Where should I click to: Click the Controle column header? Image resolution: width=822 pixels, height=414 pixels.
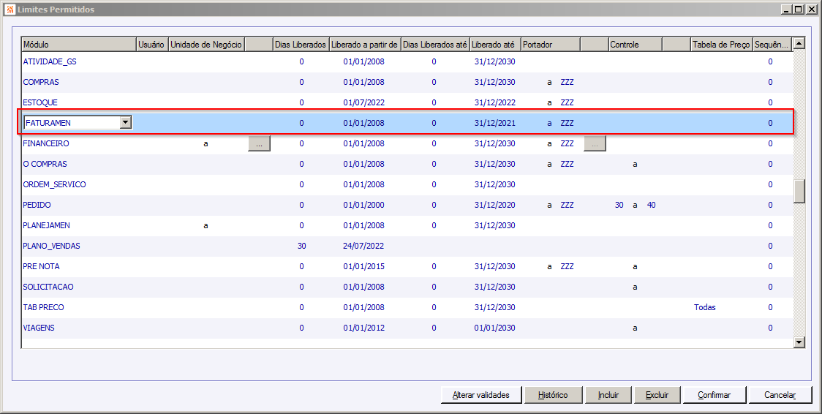pos(635,45)
